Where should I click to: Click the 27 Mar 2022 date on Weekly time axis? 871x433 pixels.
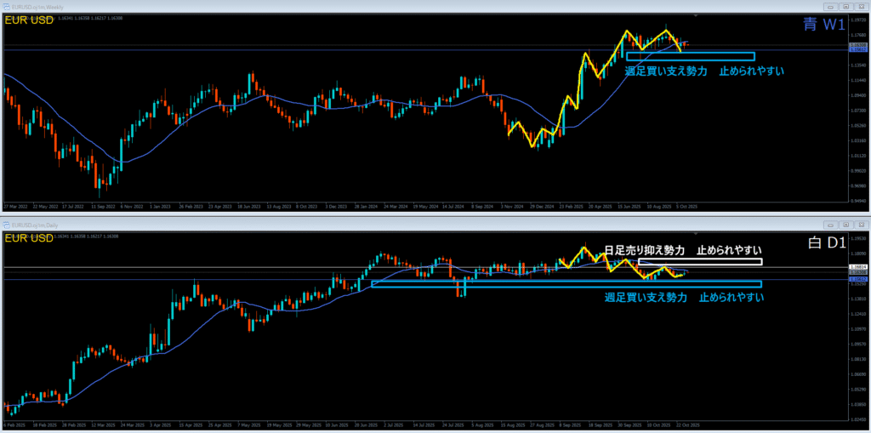[x=15, y=206]
